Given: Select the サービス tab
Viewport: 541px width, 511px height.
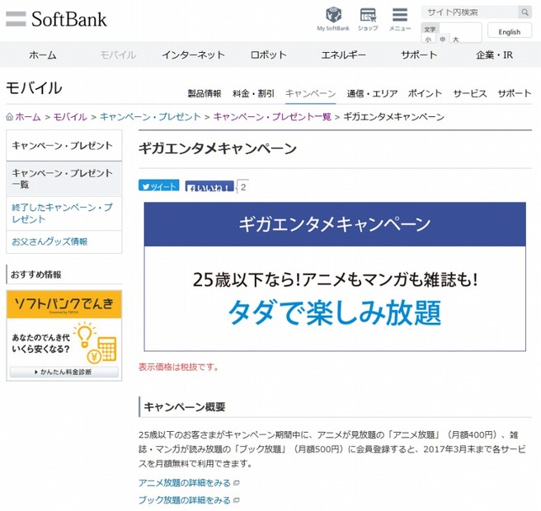Looking at the screenshot, I should [470, 93].
